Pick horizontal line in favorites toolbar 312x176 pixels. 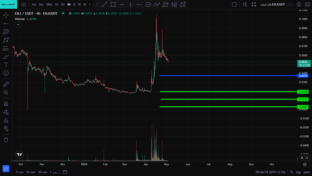(122, 5)
